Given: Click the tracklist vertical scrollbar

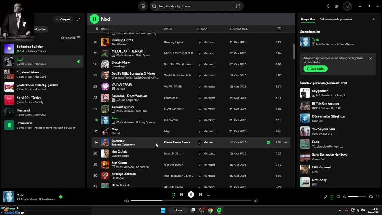Looking at the screenshot, I should (294, 51).
